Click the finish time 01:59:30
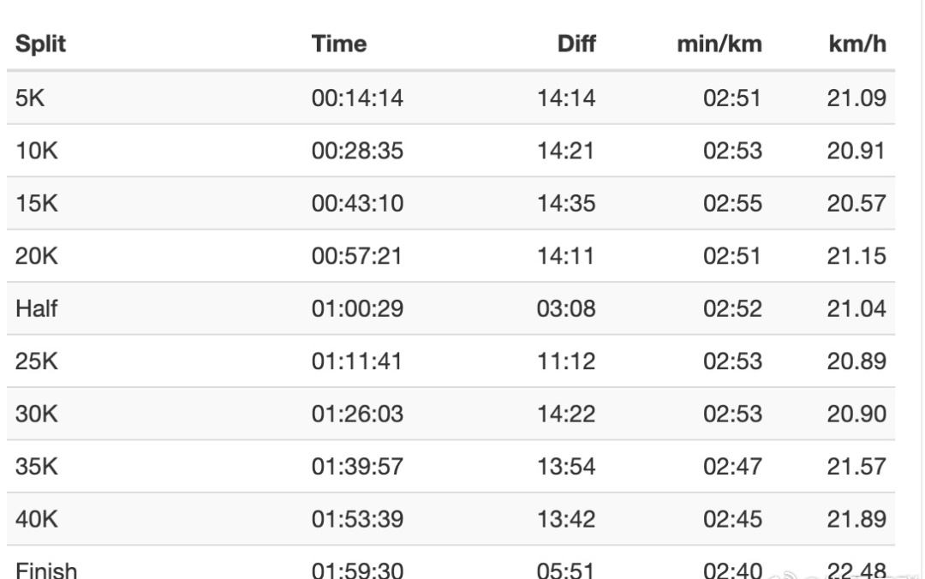The height and width of the screenshot is (579, 925). [357, 569]
